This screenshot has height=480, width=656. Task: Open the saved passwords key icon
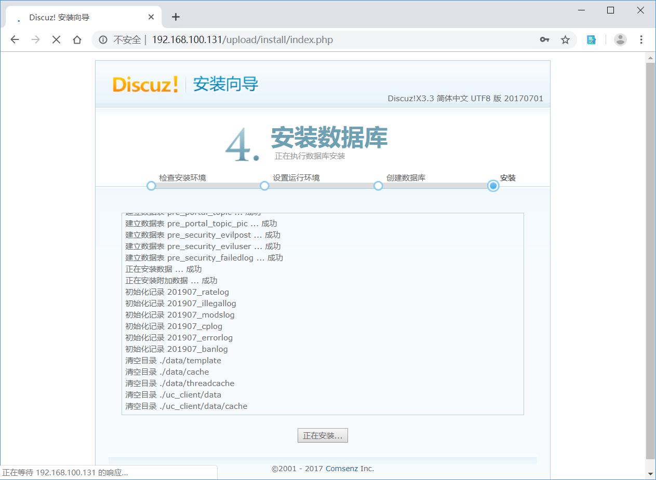tap(544, 39)
